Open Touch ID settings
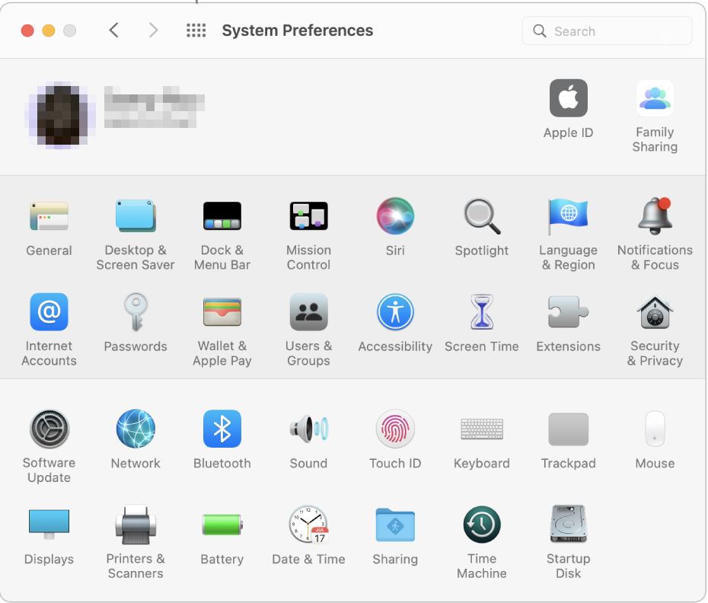708x603 pixels. point(396,429)
